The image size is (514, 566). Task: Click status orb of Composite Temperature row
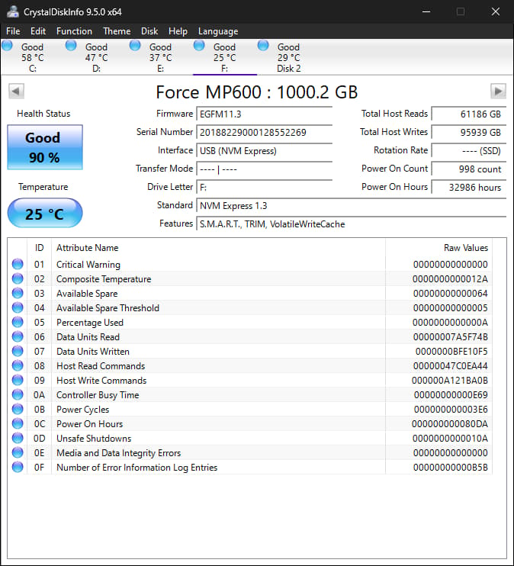coord(18,278)
